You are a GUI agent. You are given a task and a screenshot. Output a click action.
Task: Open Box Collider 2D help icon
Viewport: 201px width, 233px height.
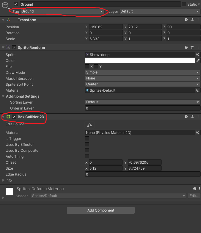pyautogui.click(x=186, y=117)
